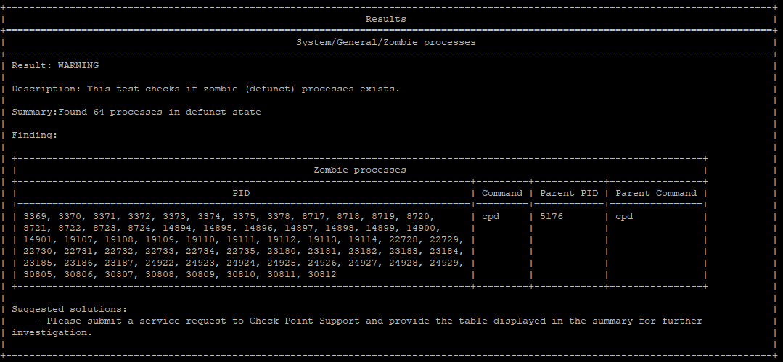Click PID 14900 in the table

pos(444,228)
